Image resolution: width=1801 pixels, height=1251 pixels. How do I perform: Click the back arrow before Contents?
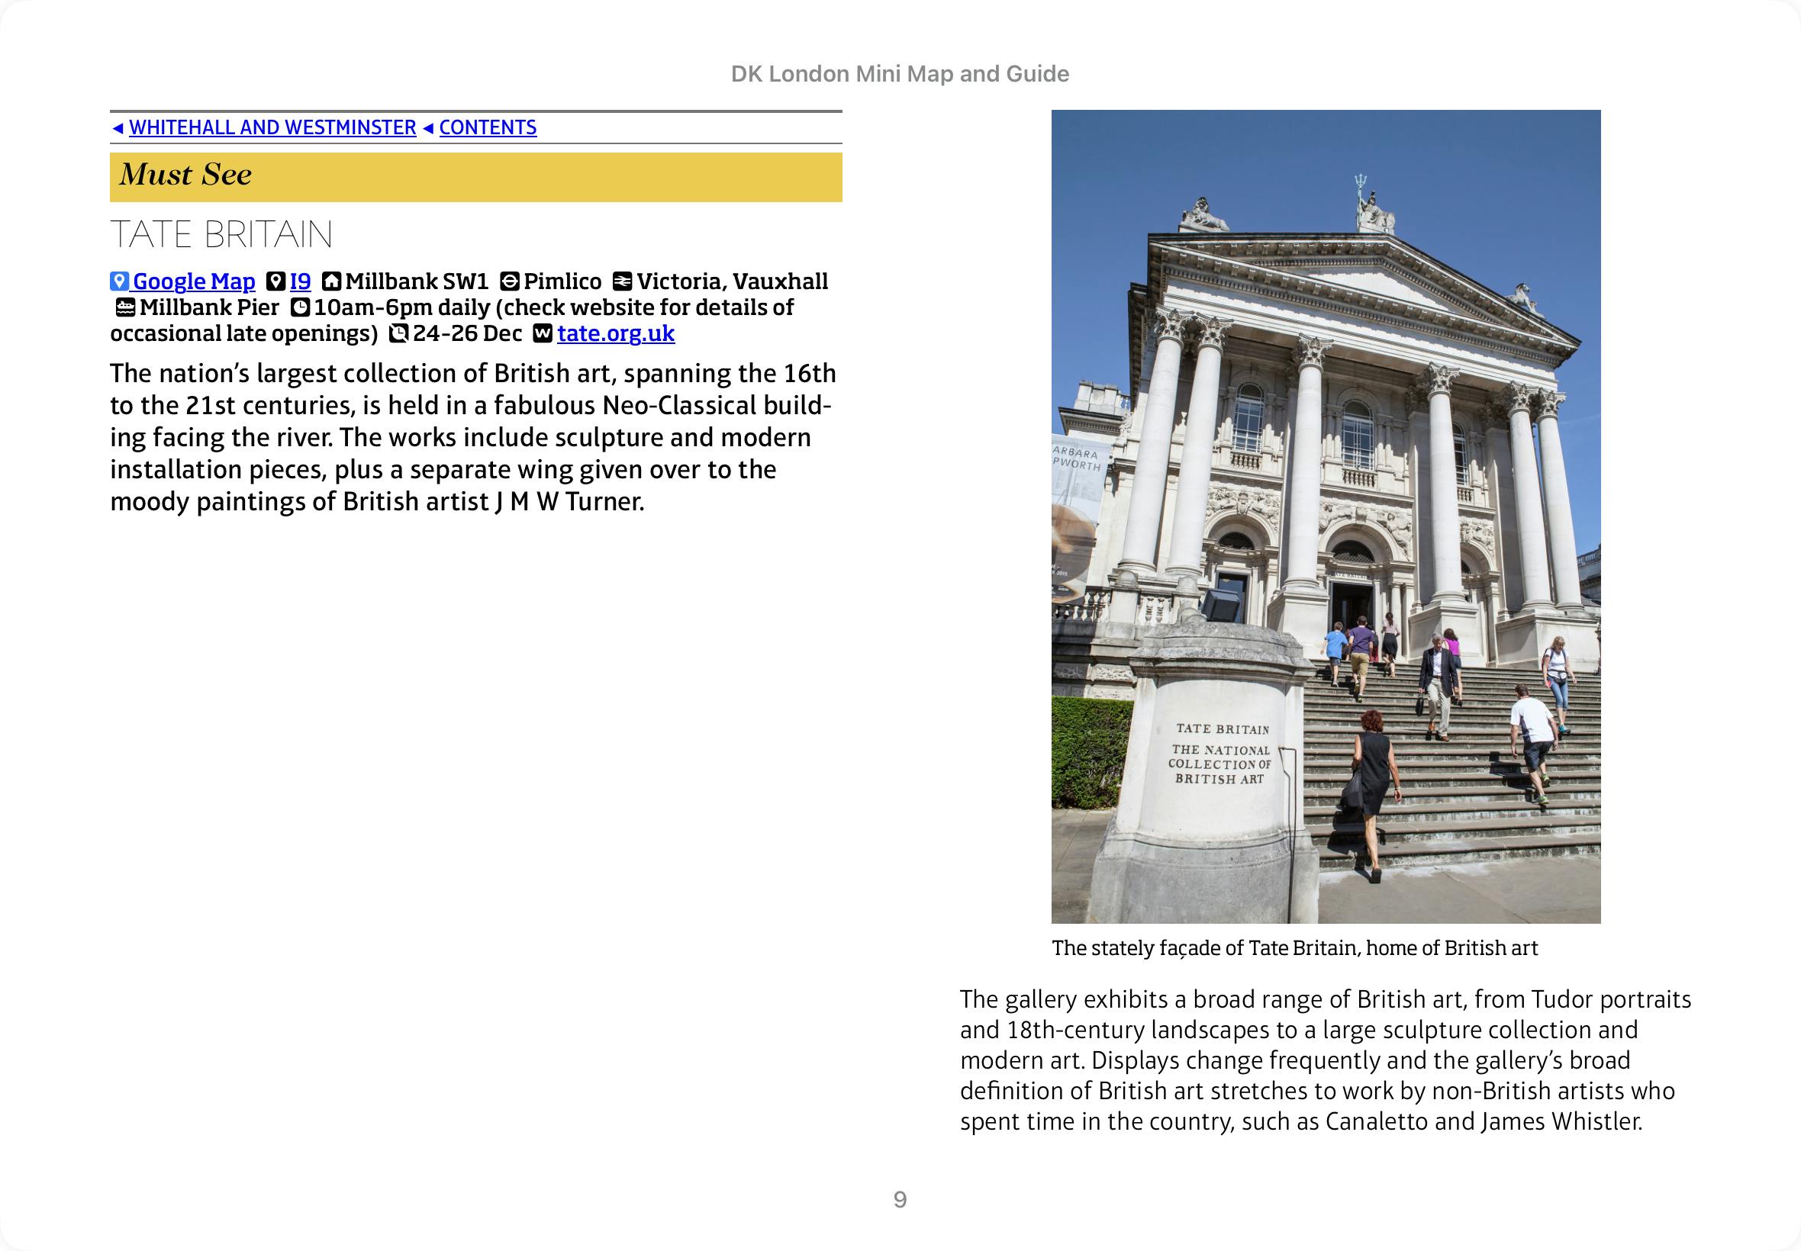[x=428, y=127]
